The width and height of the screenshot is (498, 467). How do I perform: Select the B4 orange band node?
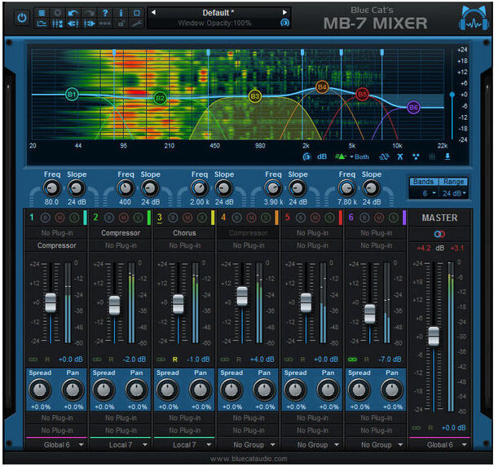[322, 86]
